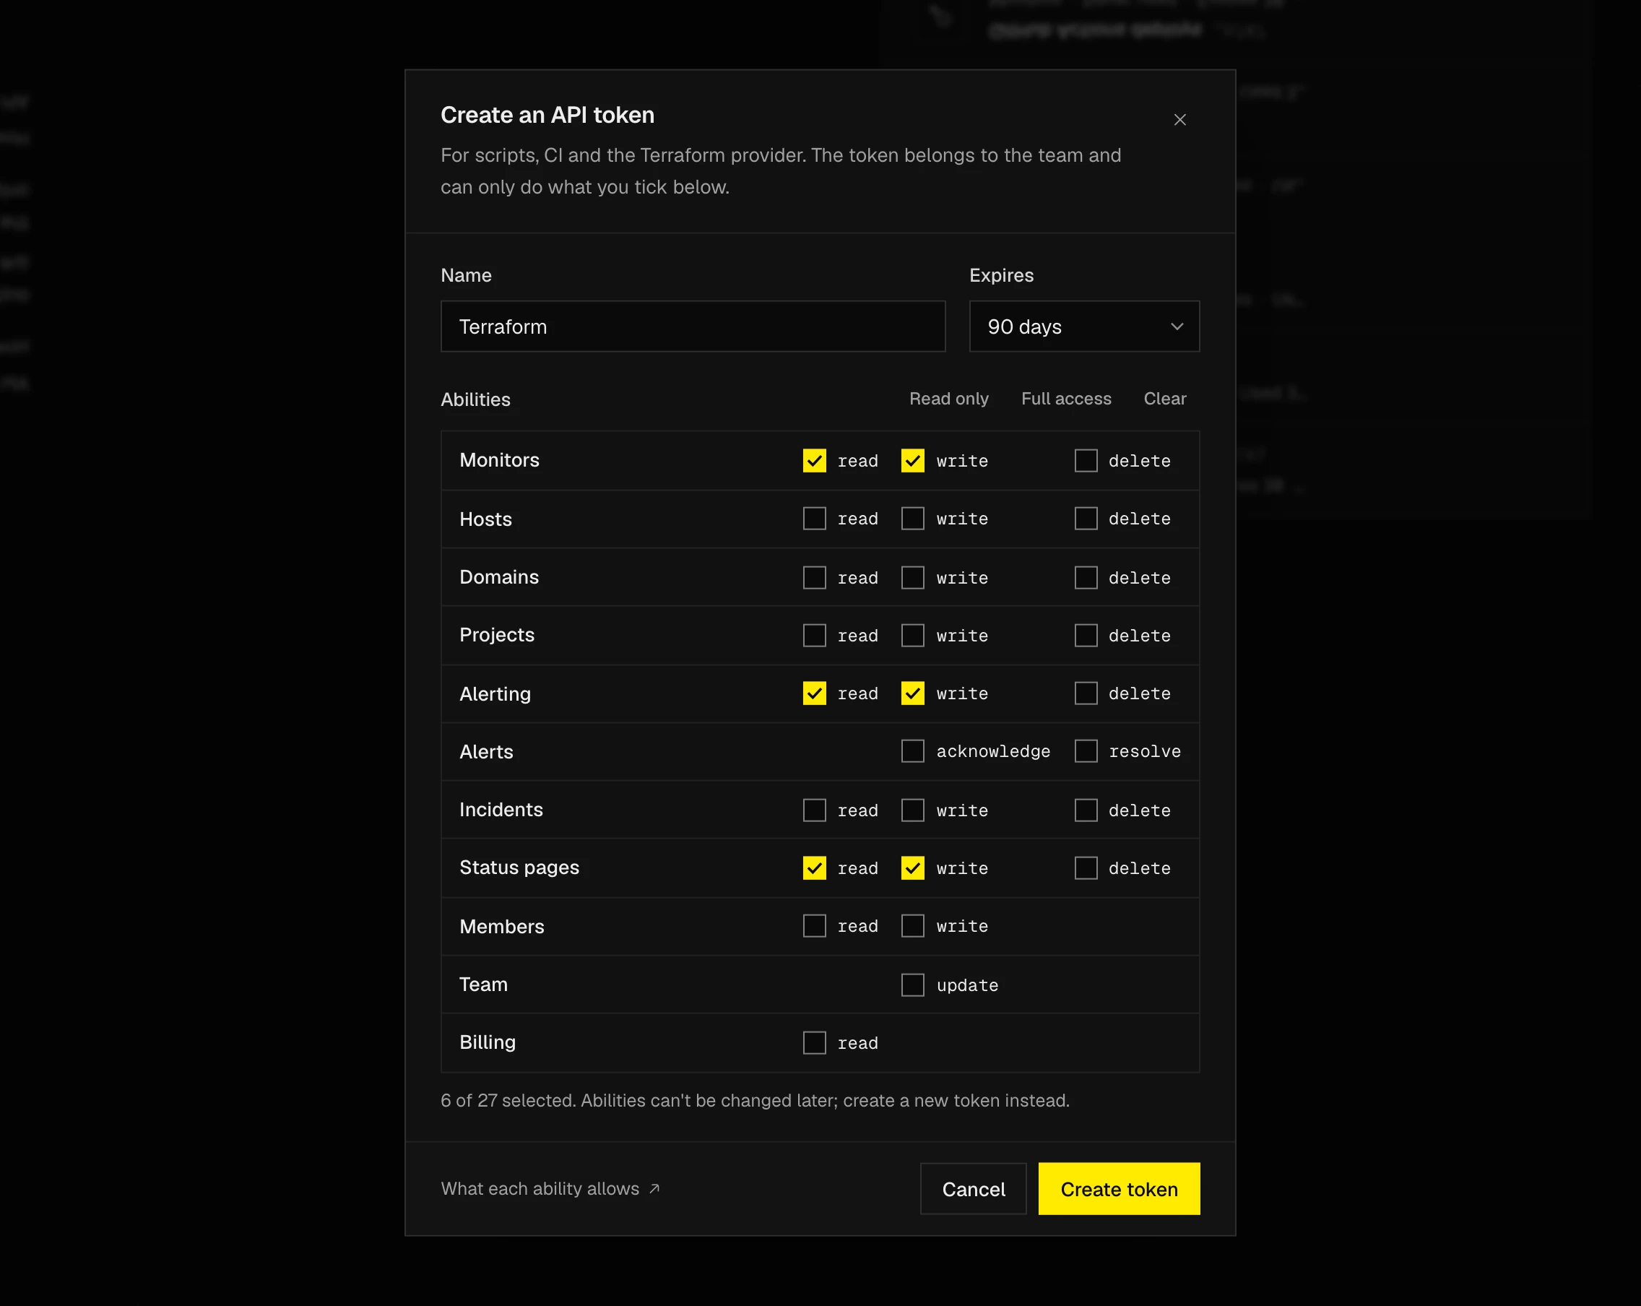Click the Billing row label

coord(487,1042)
